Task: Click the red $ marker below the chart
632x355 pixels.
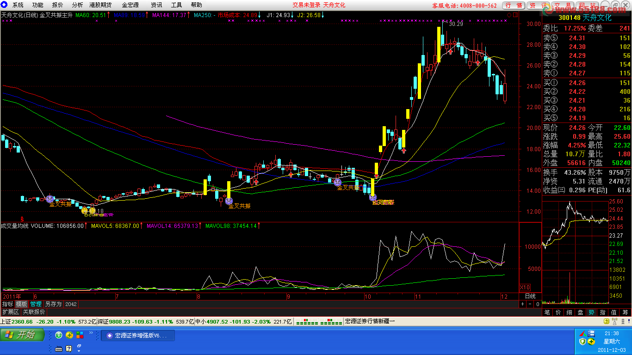Action: coord(22,219)
